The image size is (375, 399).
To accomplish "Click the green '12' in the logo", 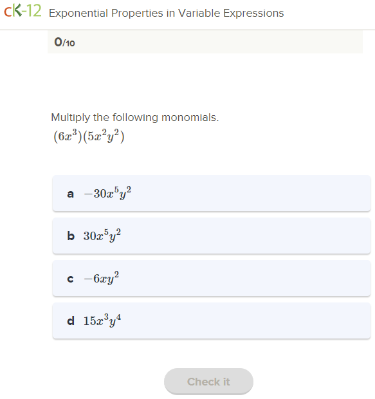I will coord(34,11).
